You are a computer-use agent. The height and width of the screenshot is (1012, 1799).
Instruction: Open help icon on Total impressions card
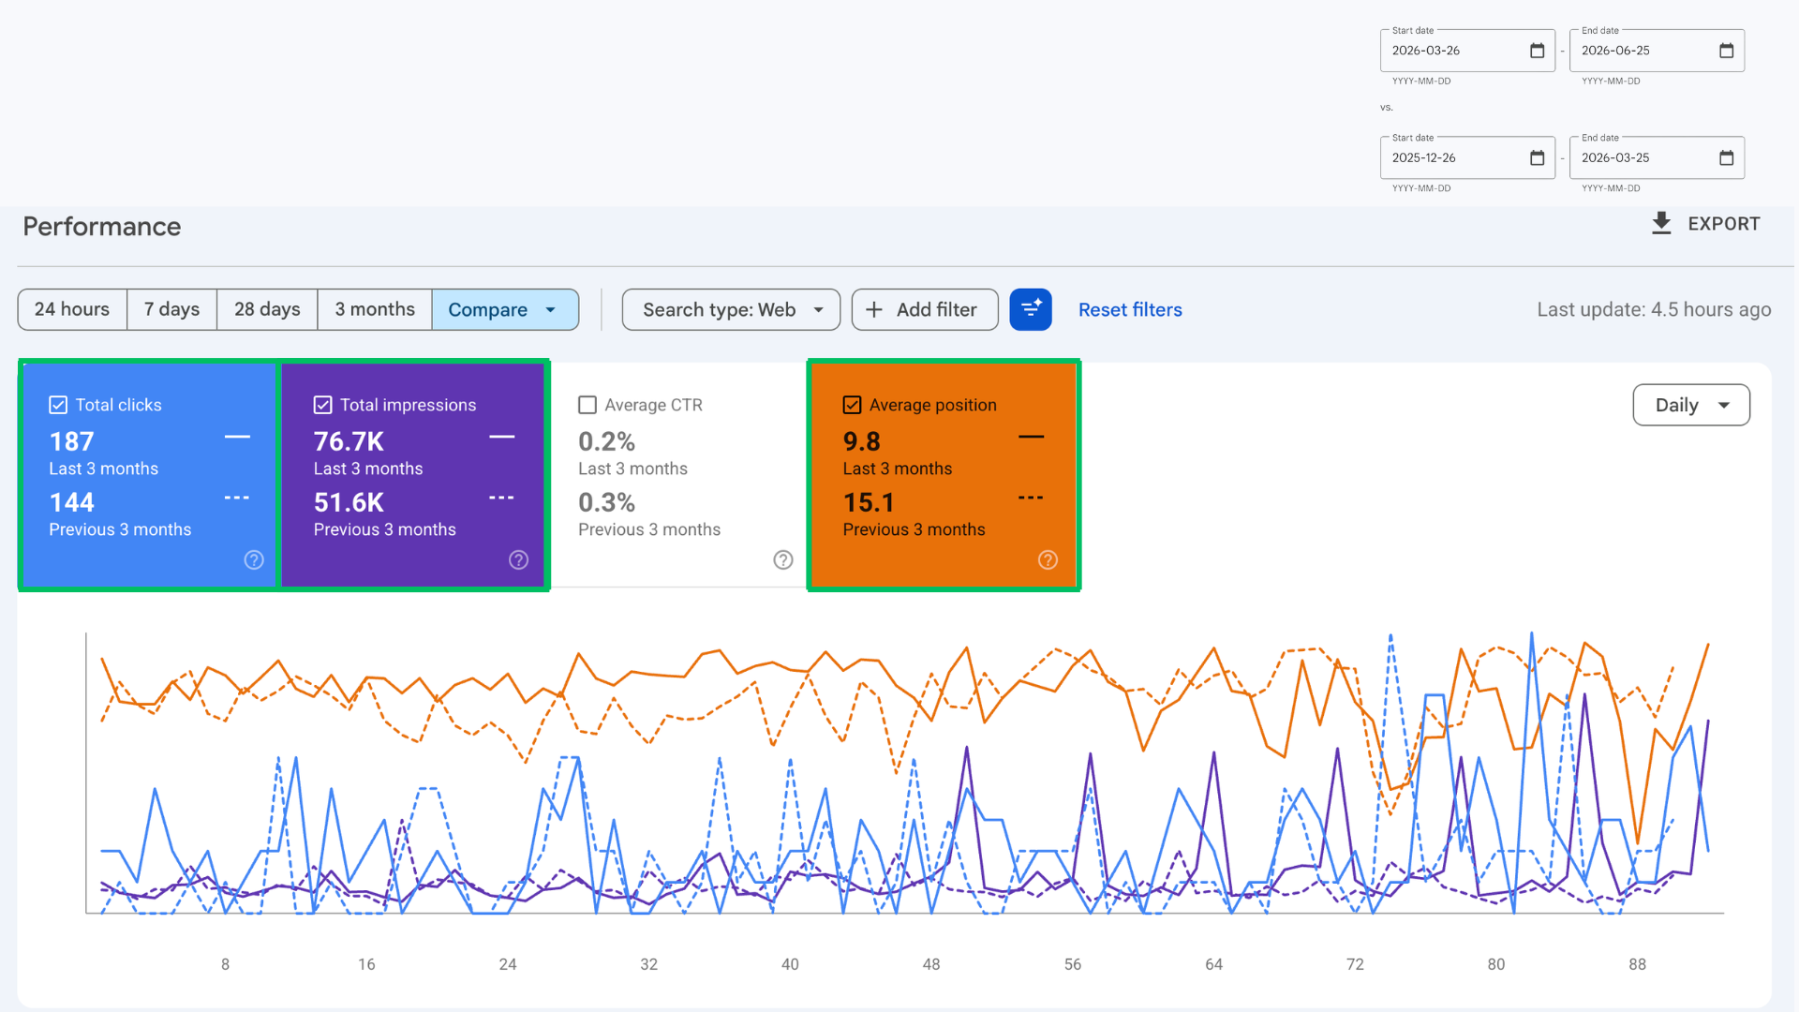click(518, 559)
